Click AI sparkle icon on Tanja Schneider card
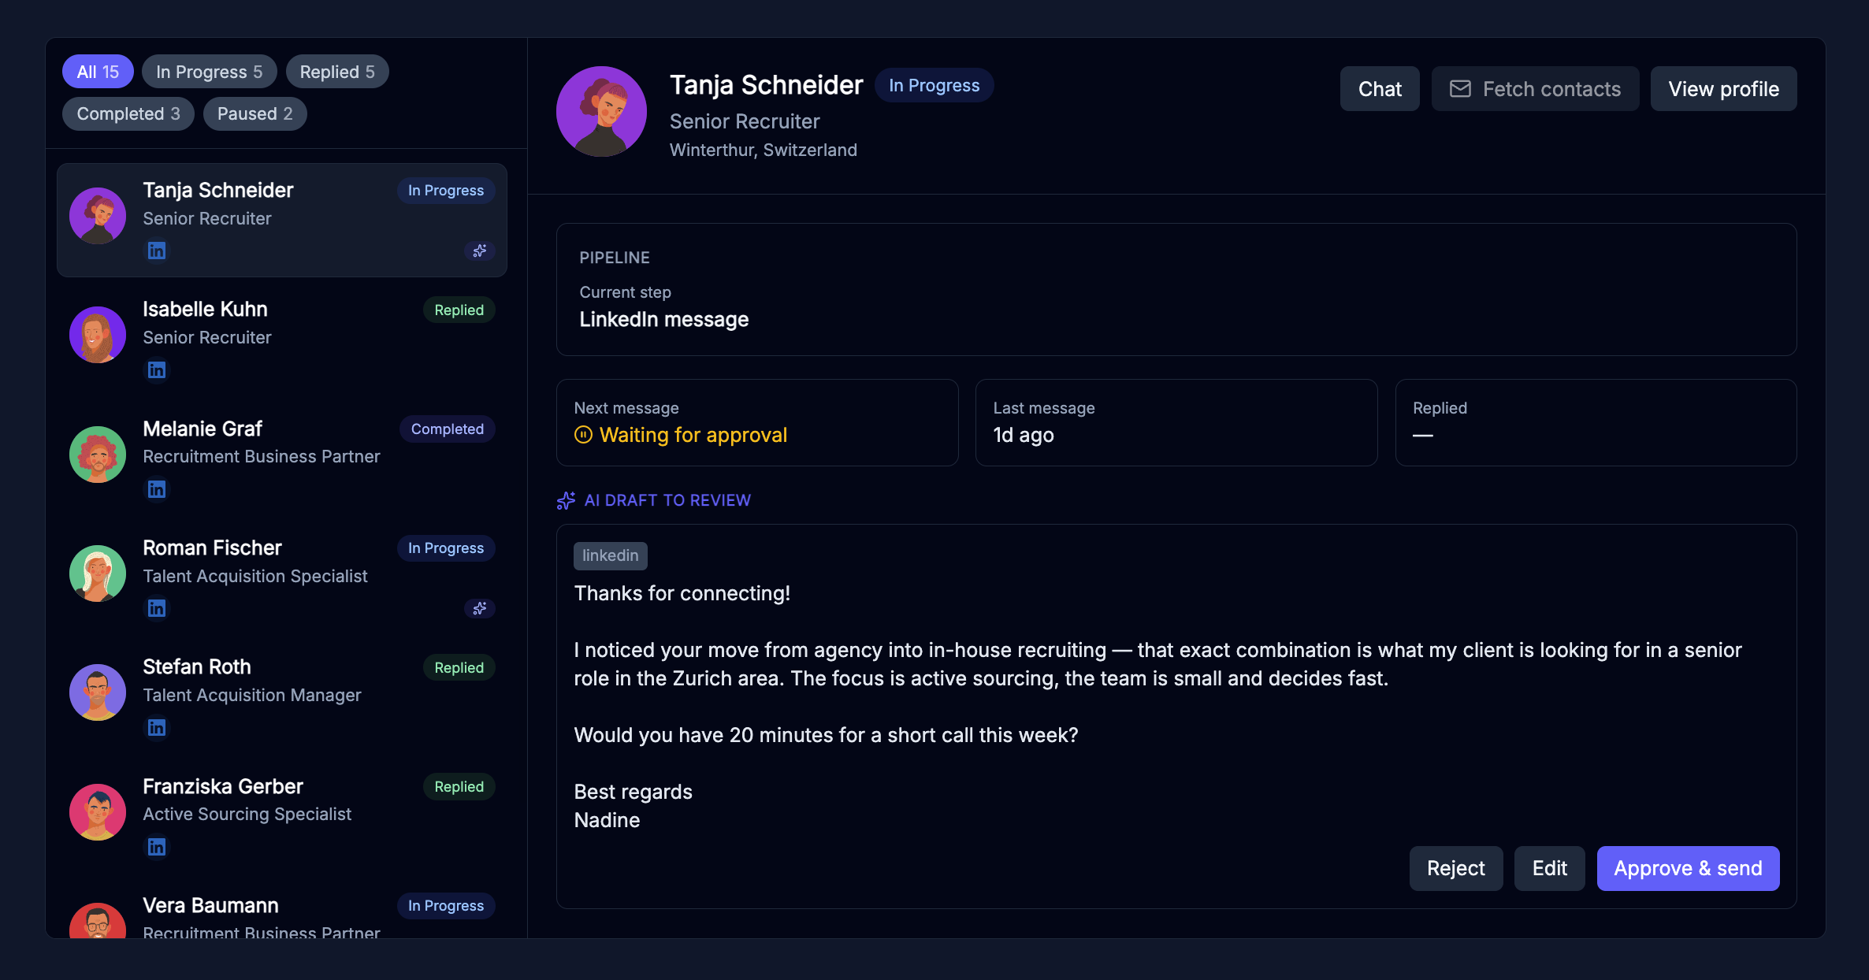The width and height of the screenshot is (1869, 980). coord(479,251)
